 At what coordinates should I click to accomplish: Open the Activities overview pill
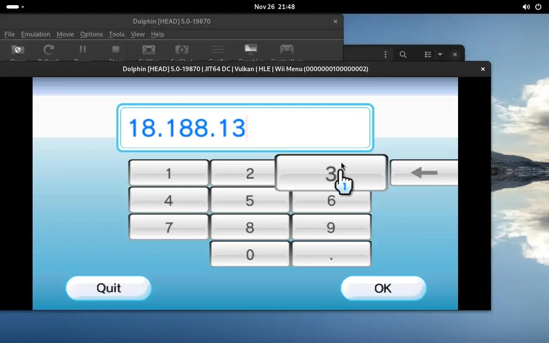15,7
